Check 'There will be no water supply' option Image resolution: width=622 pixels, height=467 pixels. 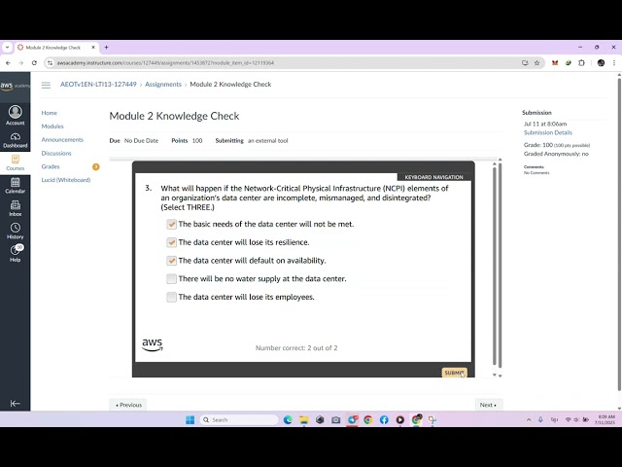pos(171,279)
